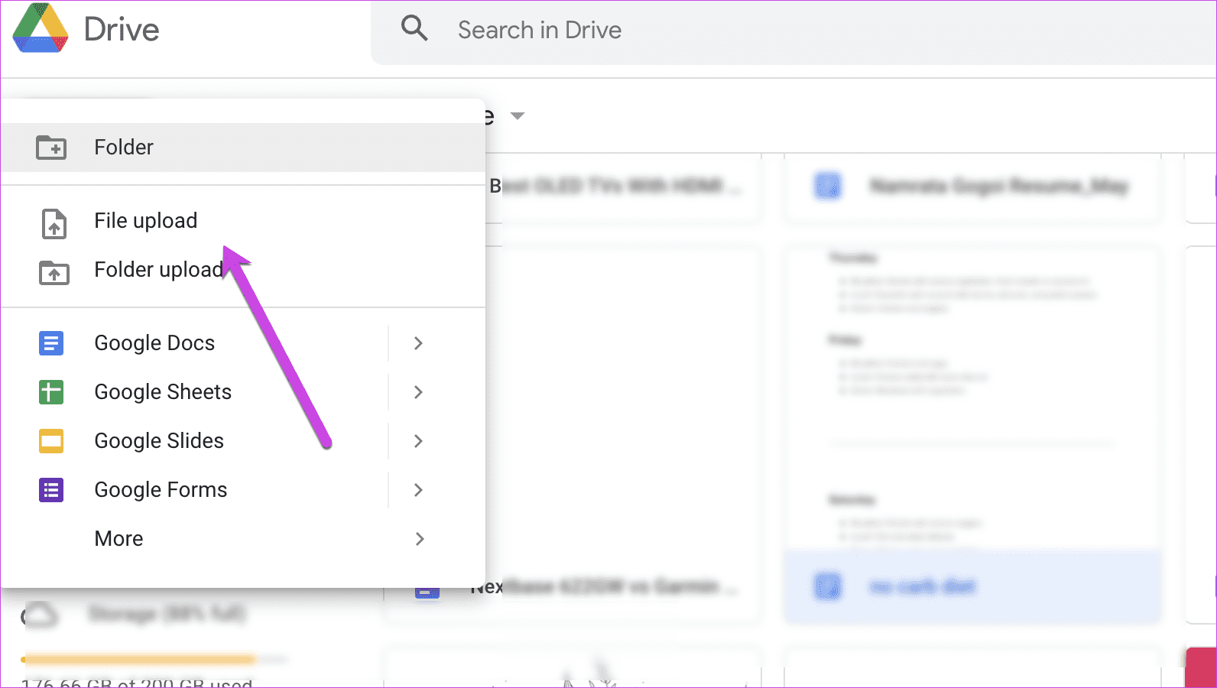Click the purple Google Forms icon
Viewport: 1217px width, 688px height.
pos(51,490)
